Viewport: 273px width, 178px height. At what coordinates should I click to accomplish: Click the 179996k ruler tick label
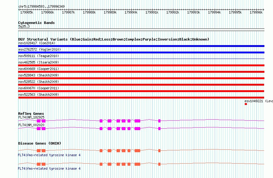click(256, 12)
